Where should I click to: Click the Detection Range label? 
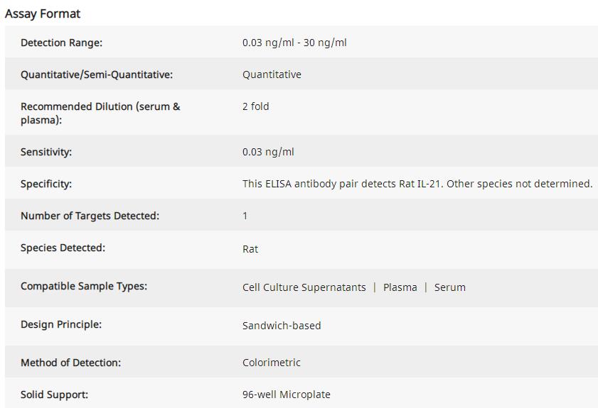(x=61, y=43)
